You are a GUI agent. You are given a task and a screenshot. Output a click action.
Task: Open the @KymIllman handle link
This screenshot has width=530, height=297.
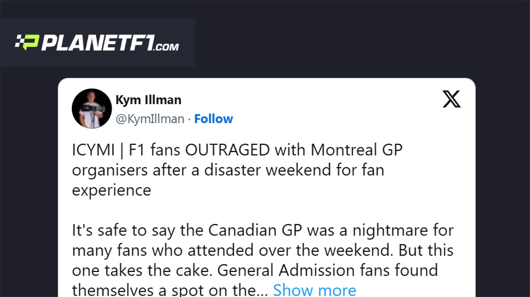coord(150,119)
